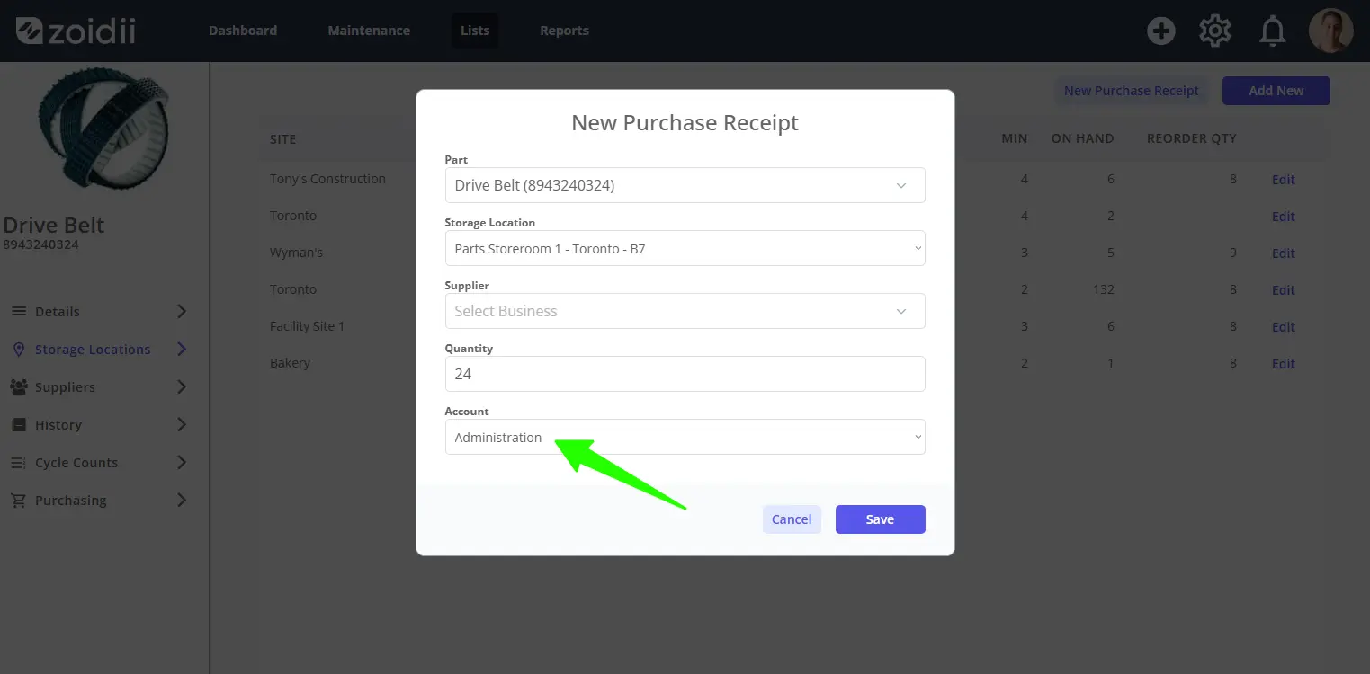Edit the Toronto row with 2 on hand
This screenshot has height=674, width=1370.
(x=1283, y=217)
